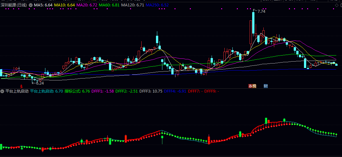Click the 6.24 lowest price label

coord(40,83)
